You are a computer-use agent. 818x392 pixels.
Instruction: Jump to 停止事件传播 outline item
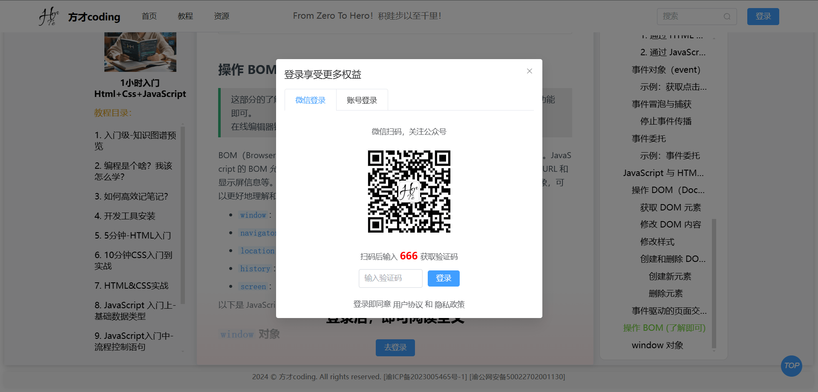click(665, 121)
